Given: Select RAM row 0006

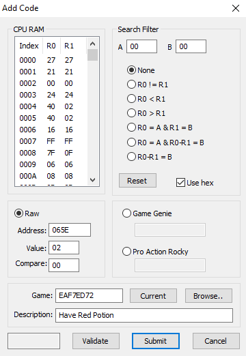Looking at the screenshot, I should 51,130.
